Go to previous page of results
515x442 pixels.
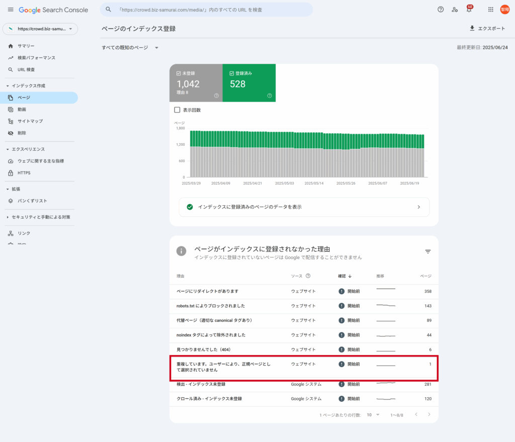tap(416, 414)
